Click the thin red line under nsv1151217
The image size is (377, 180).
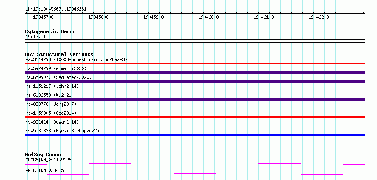pos(195,90)
